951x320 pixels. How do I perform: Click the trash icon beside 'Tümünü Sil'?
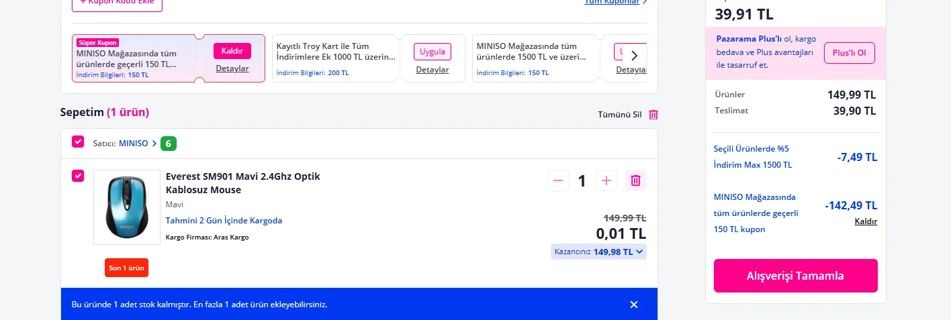(x=653, y=115)
